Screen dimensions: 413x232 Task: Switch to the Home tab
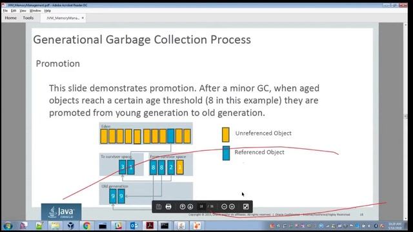click(x=10, y=18)
